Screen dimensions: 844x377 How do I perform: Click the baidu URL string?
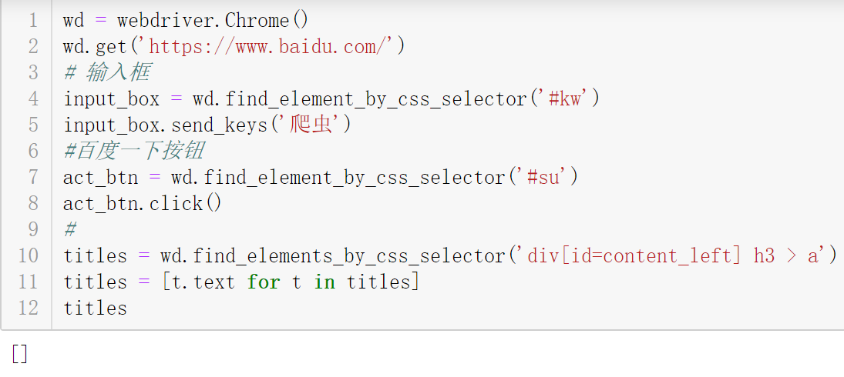[267, 47]
